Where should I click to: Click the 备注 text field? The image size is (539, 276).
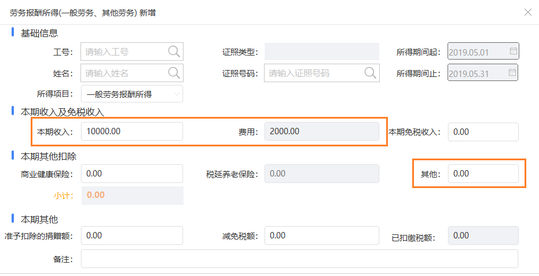(x=299, y=259)
